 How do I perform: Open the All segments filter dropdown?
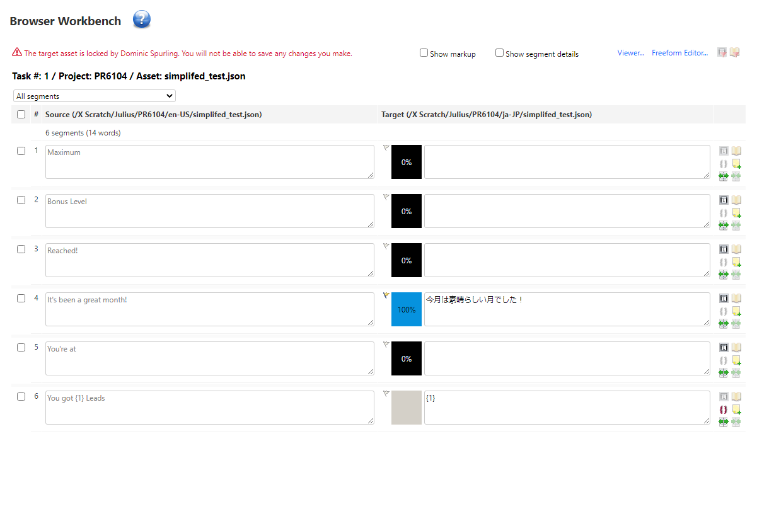[95, 96]
